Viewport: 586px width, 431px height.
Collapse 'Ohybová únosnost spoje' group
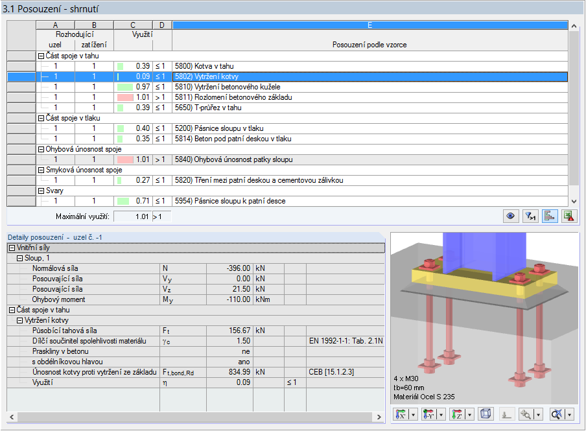click(41, 150)
